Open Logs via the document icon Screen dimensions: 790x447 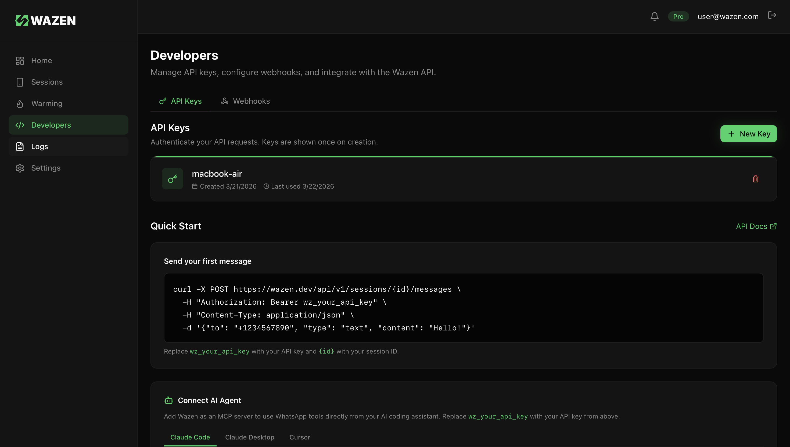(20, 146)
